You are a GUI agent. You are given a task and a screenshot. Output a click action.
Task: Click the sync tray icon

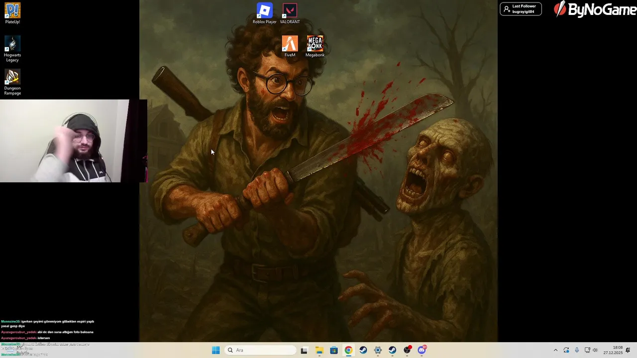(566, 350)
